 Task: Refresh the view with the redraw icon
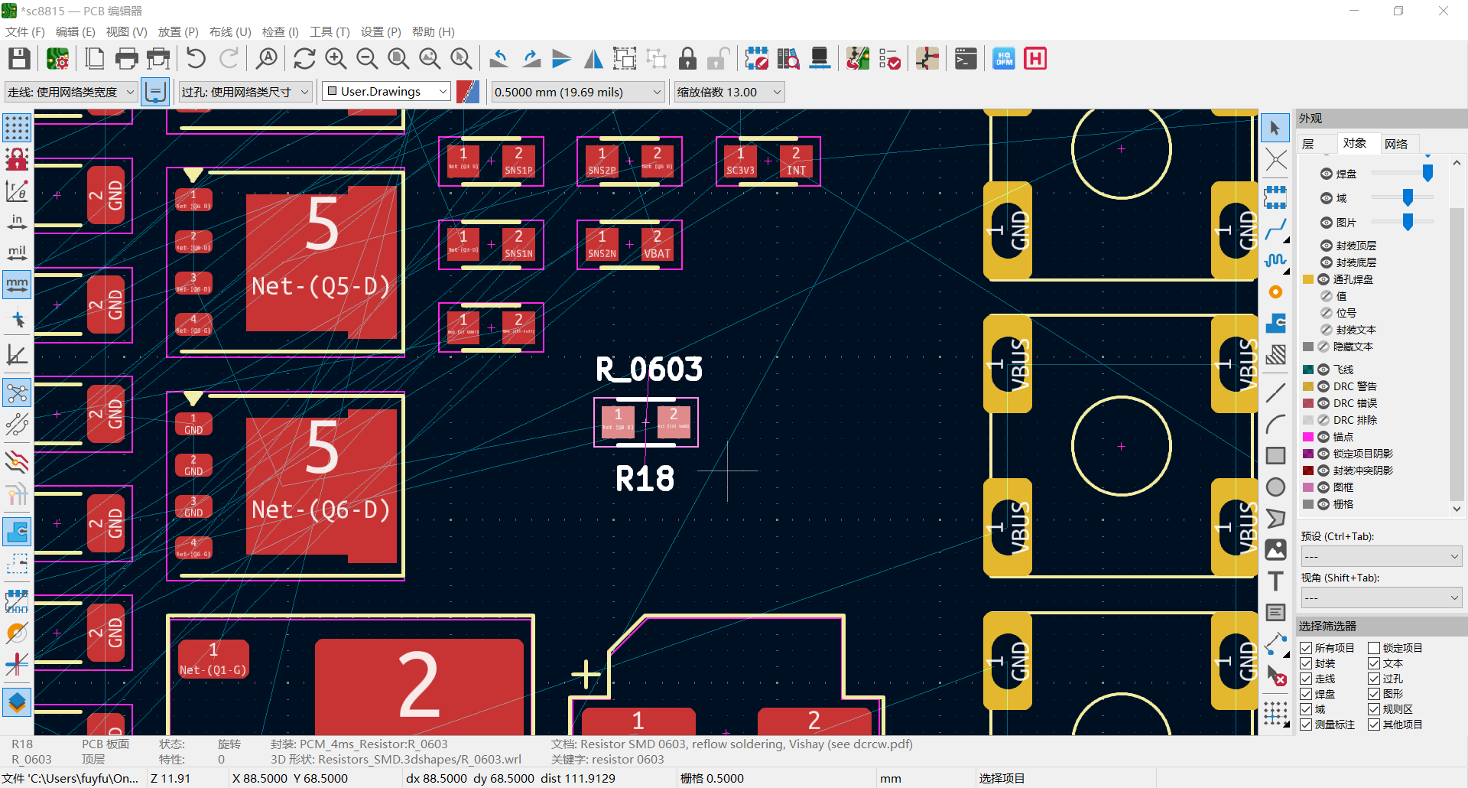pos(304,59)
